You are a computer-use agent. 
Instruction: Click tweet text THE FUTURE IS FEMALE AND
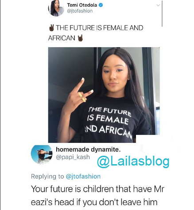(100, 28)
